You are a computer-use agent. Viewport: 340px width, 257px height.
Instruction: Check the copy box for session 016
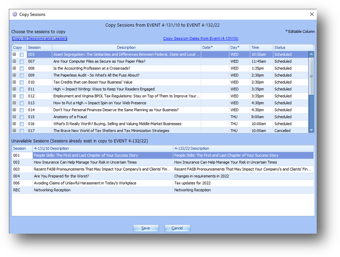[22, 124]
